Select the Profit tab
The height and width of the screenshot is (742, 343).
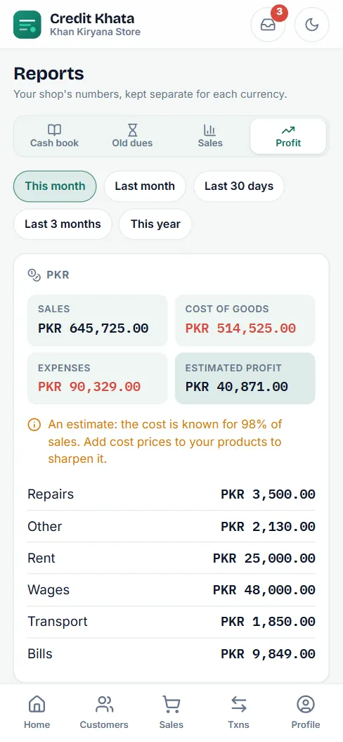288,136
